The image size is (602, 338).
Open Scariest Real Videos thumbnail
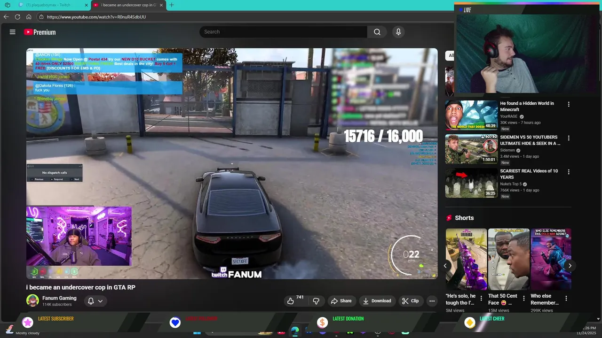point(471,183)
